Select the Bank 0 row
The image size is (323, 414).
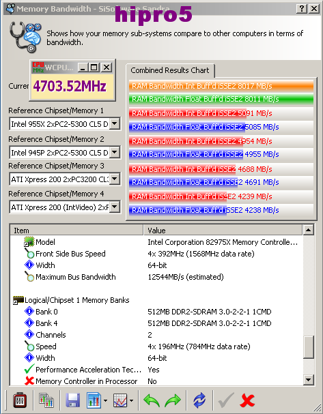tap(156, 312)
